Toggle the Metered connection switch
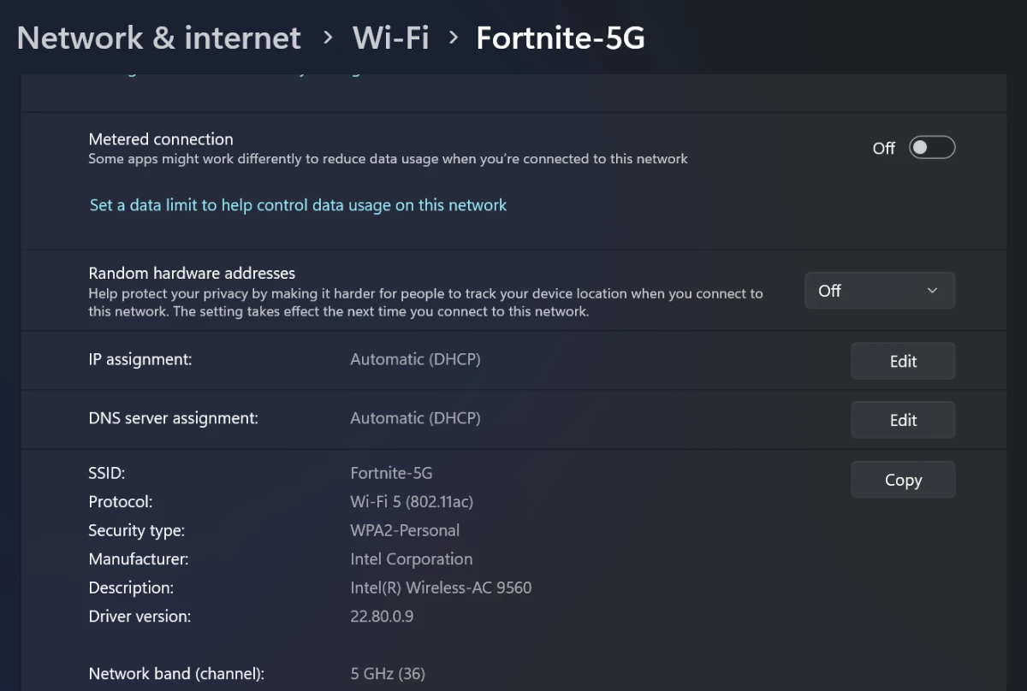 pos(932,148)
